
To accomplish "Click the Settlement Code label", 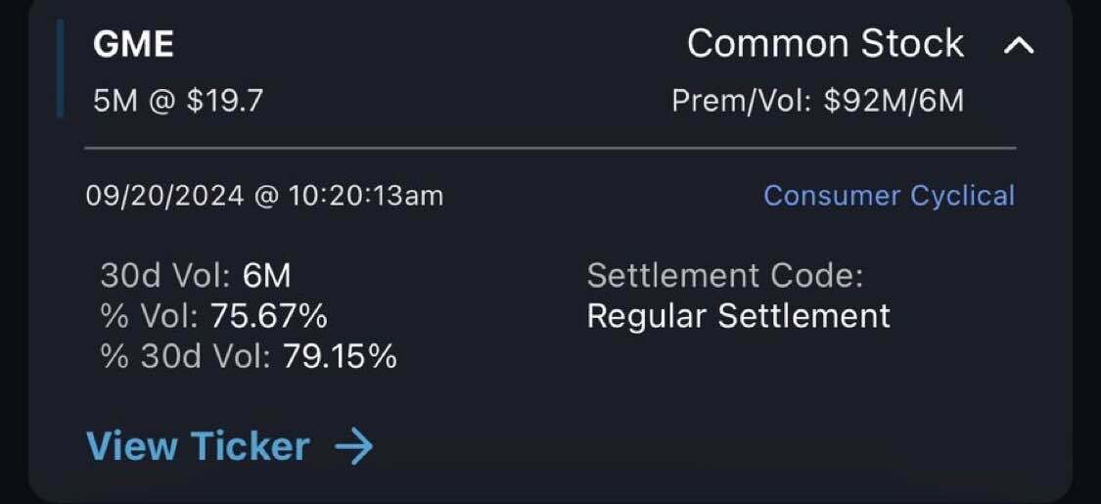I will pyautogui.click(x=725, y=276).
